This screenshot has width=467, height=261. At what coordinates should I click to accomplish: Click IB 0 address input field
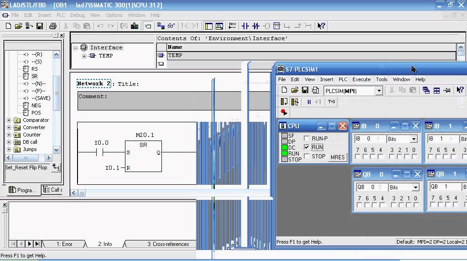point(370,139)
